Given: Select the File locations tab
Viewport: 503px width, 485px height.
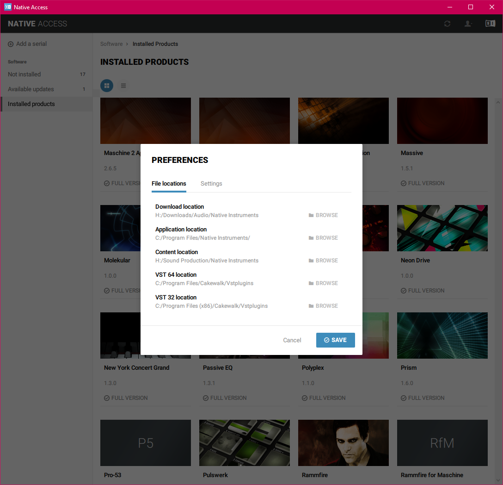Looking at the screenshot, I should pyautogui.click(x=169, y=183).
